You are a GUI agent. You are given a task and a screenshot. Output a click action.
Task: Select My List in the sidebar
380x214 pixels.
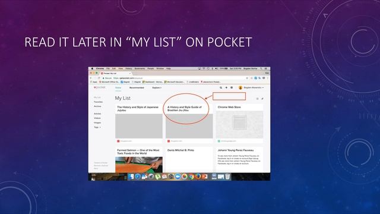click(x=97, y=97)
